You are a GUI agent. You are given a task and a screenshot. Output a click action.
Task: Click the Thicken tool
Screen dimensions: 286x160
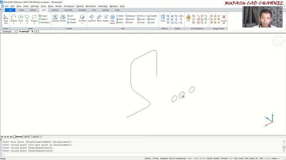point(71,22)
